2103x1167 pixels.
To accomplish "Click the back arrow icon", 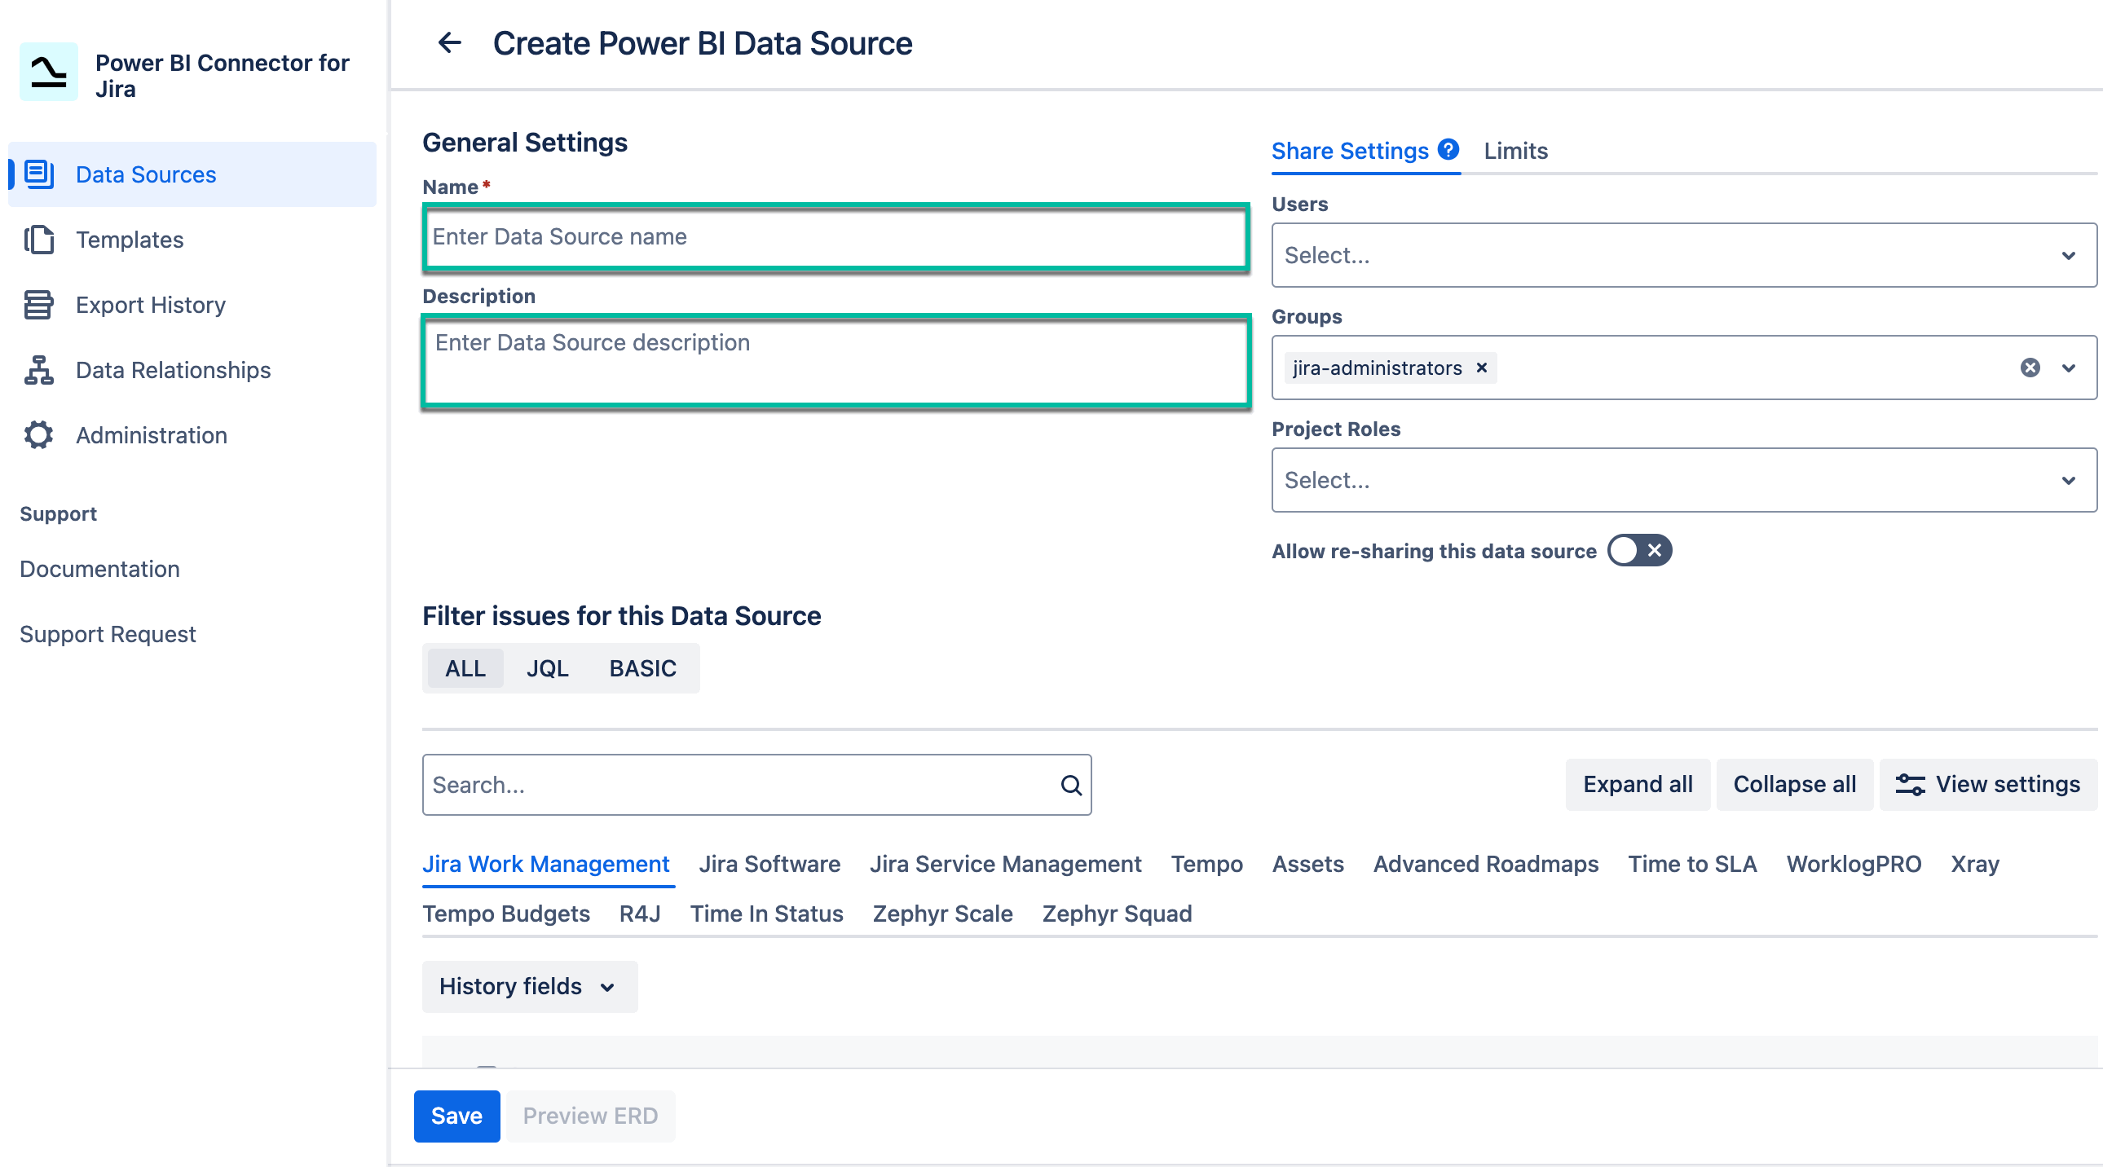I will pos(450,42).
